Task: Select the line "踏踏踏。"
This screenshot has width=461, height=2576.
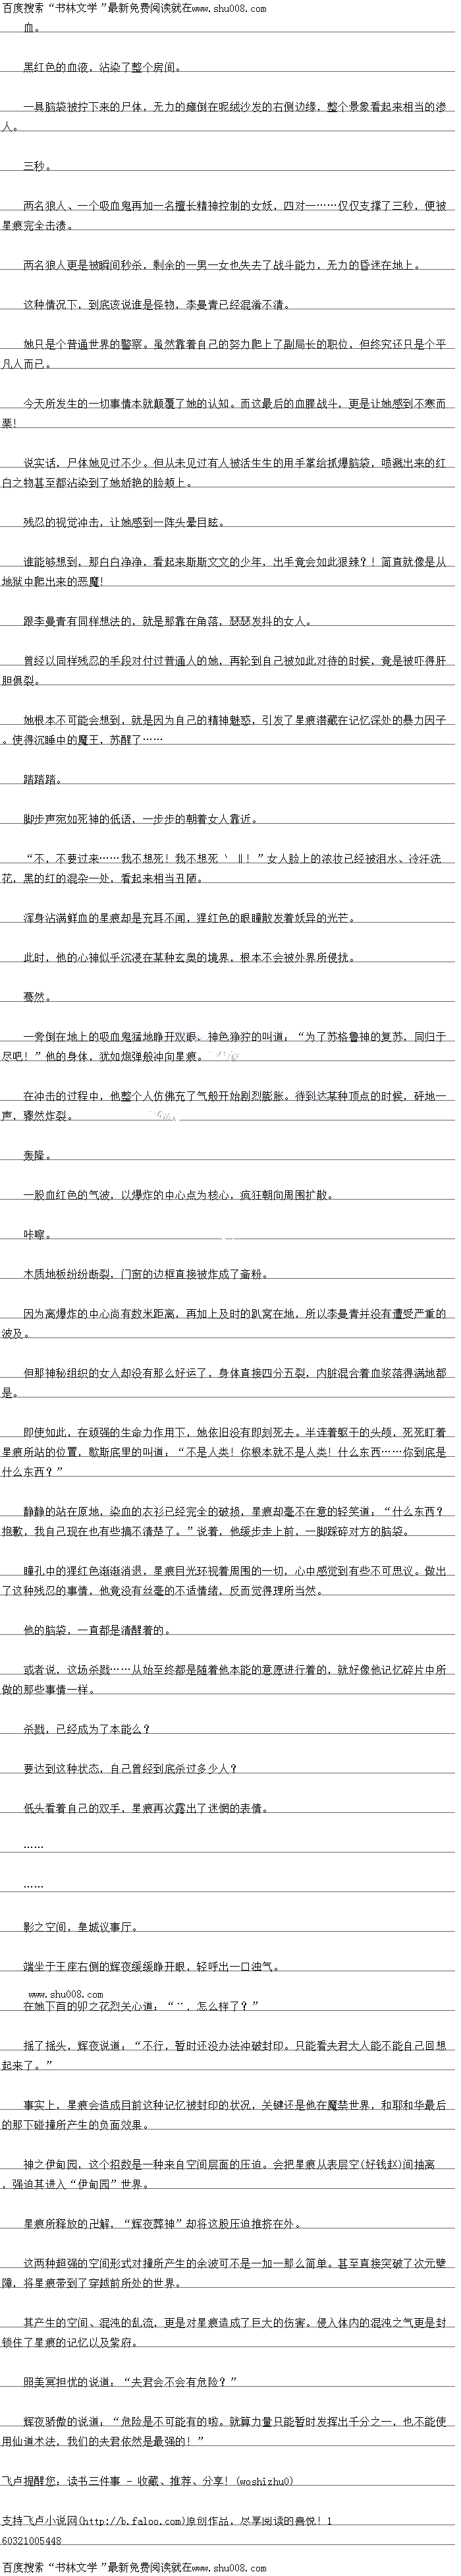Action: point(42,778)
